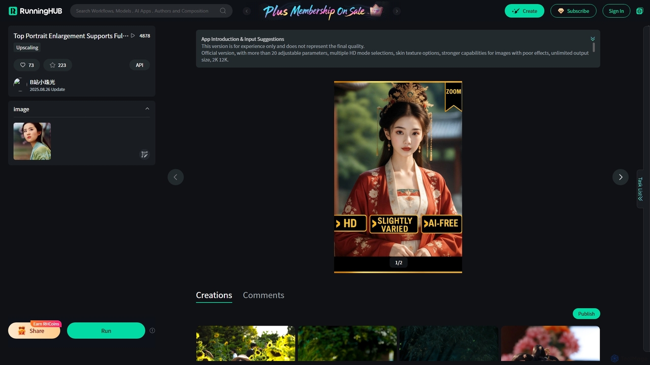Click the 1/2 page indicator
Screen dimensions: 650x365
click(399, 263)
